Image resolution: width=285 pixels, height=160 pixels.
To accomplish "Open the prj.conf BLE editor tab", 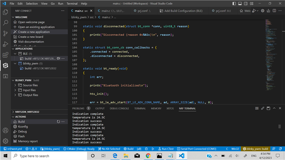I will click(221, 11).
